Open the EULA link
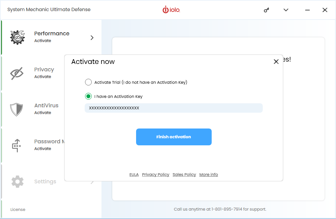This screenshot has height=219, width=336. click(x=134, y=175)
